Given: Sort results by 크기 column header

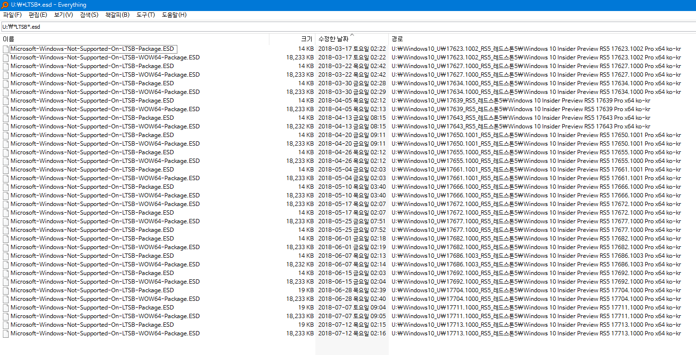Looking at the screenshot, I should point(292,39).
